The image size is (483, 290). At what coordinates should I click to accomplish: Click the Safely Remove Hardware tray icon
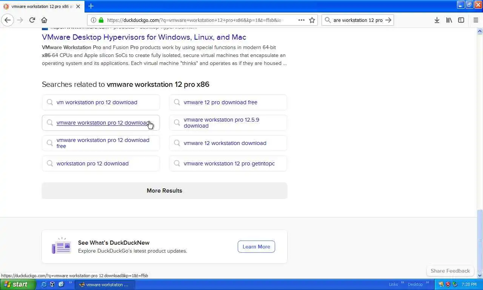point(455,284)
